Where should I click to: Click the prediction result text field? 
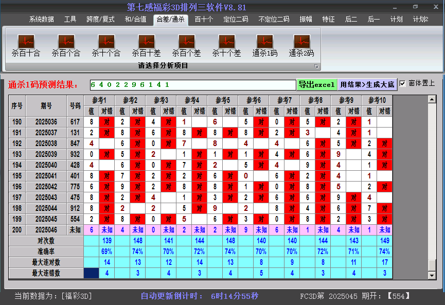[x=193, y=85]
